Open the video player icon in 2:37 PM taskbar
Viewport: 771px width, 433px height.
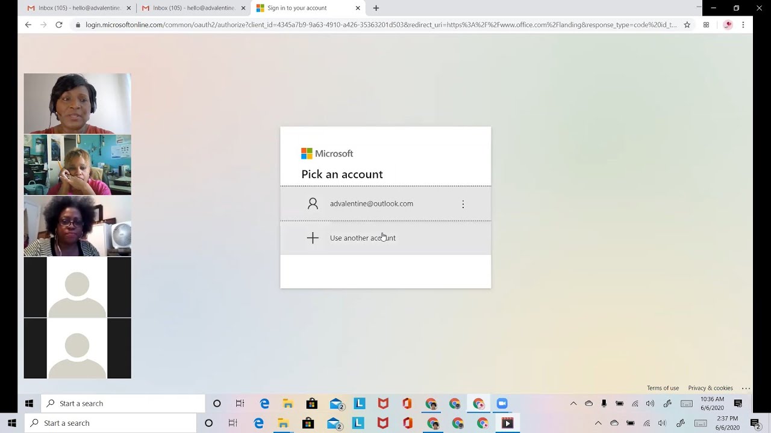coord(507,423)
